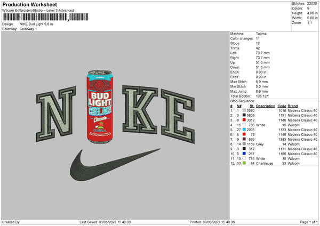Image resolution: width=320 pixels, height=226 pixels.
Task: Click the swoosh logo in design preview
Action: (x=115, y=165)
